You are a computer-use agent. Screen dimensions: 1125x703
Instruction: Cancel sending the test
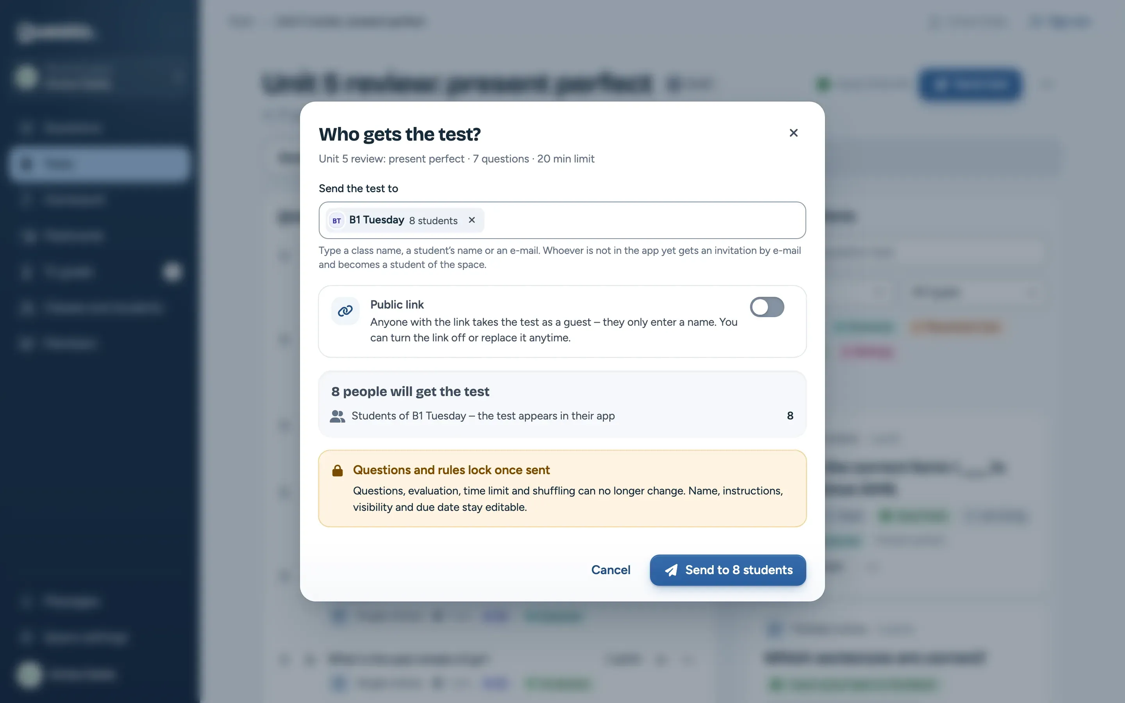pos(611,570)
